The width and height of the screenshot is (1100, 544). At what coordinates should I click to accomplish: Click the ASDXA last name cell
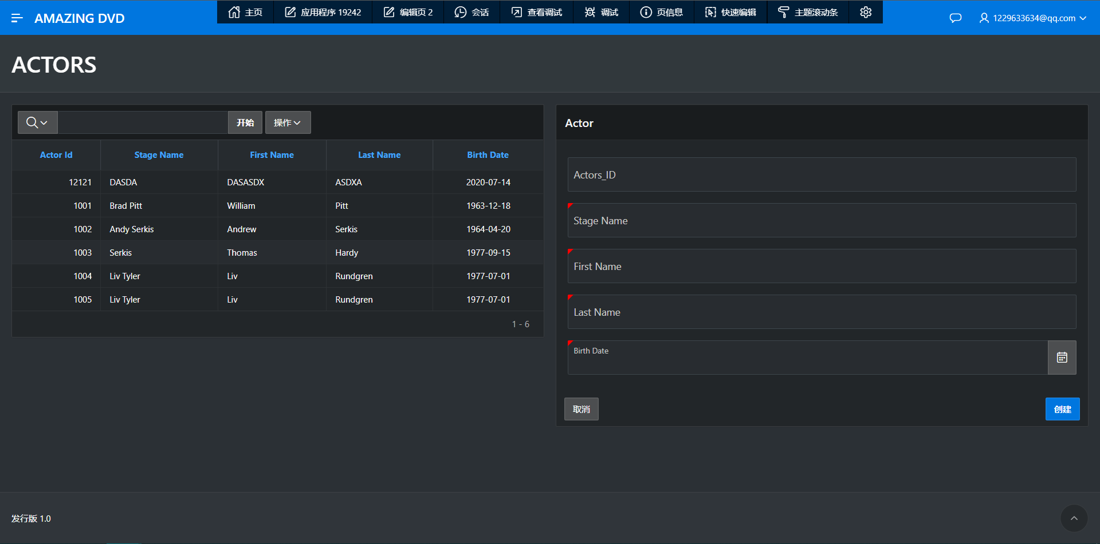379,182
